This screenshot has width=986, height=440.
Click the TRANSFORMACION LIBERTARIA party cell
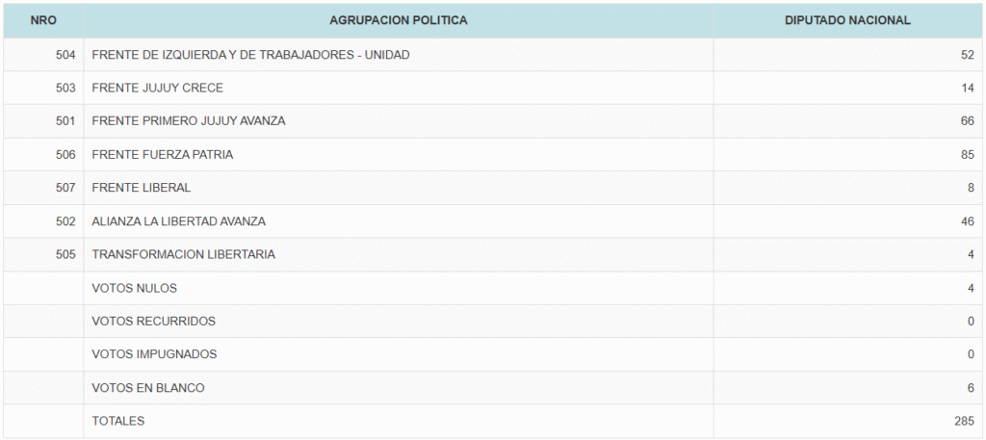(x=183, y=254)
